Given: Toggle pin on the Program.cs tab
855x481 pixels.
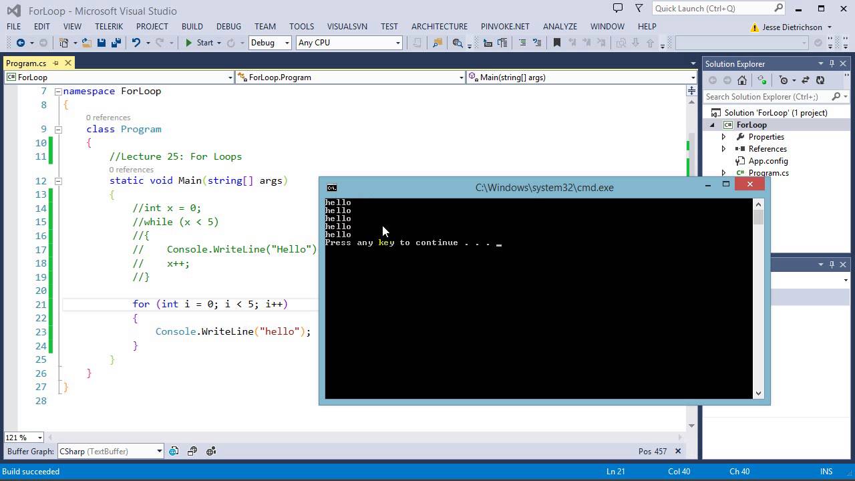Looking at the screenshot, I should coord(56,63).
